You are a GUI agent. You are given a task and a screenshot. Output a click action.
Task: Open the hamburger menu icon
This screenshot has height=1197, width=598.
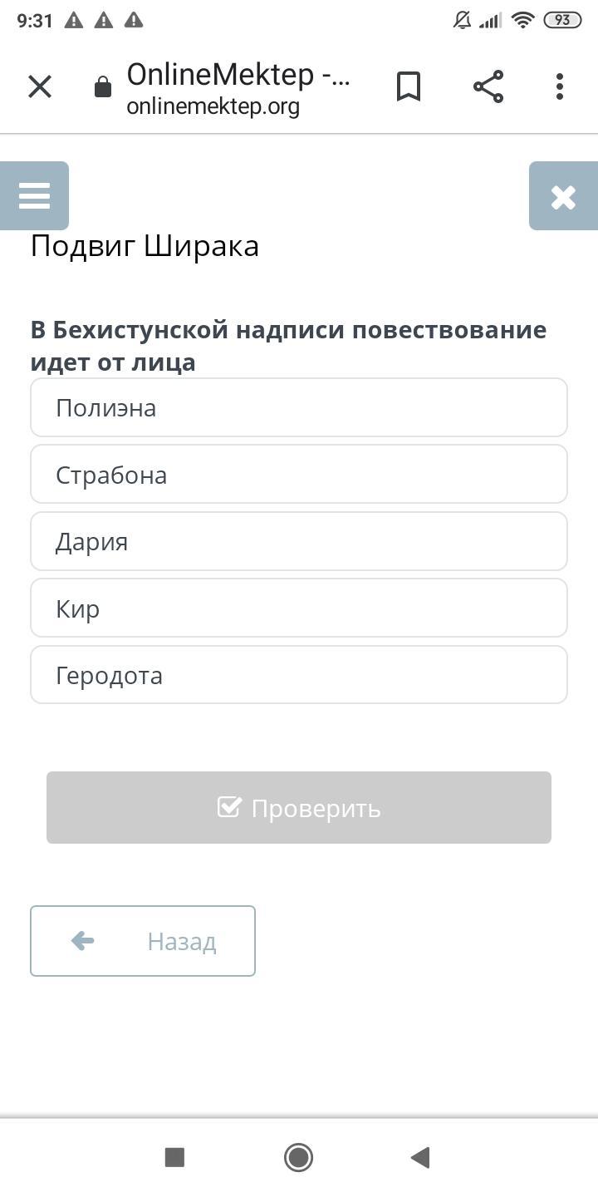[34, 196]
